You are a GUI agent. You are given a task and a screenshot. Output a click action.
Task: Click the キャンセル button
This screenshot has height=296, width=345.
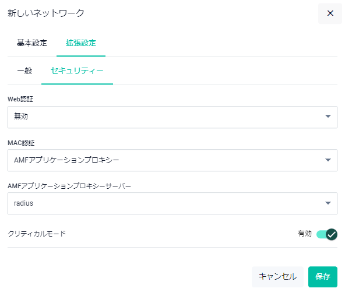coord(277,277)
